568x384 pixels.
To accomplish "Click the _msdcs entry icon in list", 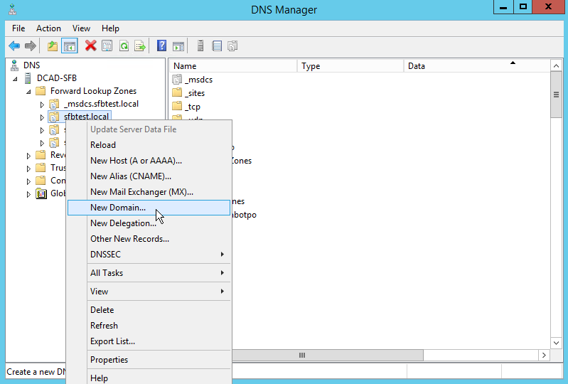I will 177,80.
